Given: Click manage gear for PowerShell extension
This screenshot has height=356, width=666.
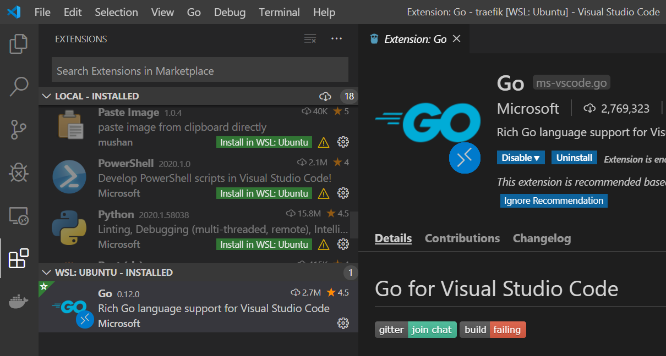Looking at the screenshot, I should click(343, 193).
